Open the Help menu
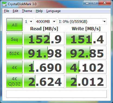 pos(39,11)
